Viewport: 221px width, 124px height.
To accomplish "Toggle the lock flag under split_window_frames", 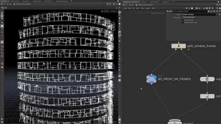I will (x=189, y=49).
